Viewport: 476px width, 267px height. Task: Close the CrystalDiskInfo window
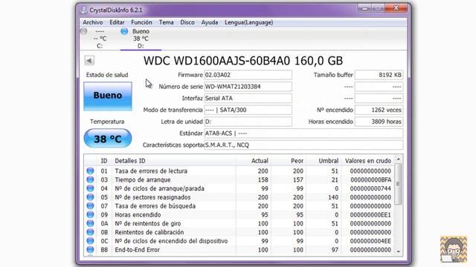tap(396, 8)
